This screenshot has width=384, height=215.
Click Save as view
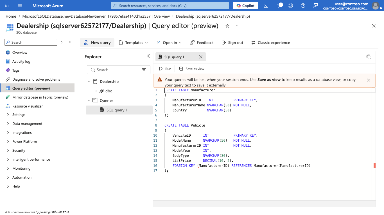pyautogui.click(x=192, y=69)
